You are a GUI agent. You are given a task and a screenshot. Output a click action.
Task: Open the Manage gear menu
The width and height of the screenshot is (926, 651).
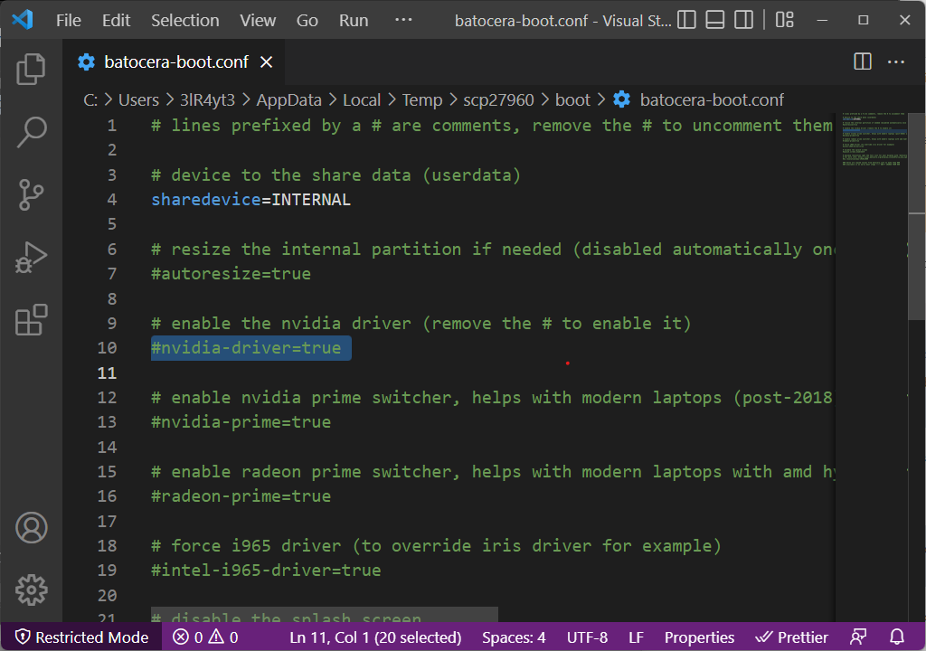pyautogui.click(x=32, y=590)
